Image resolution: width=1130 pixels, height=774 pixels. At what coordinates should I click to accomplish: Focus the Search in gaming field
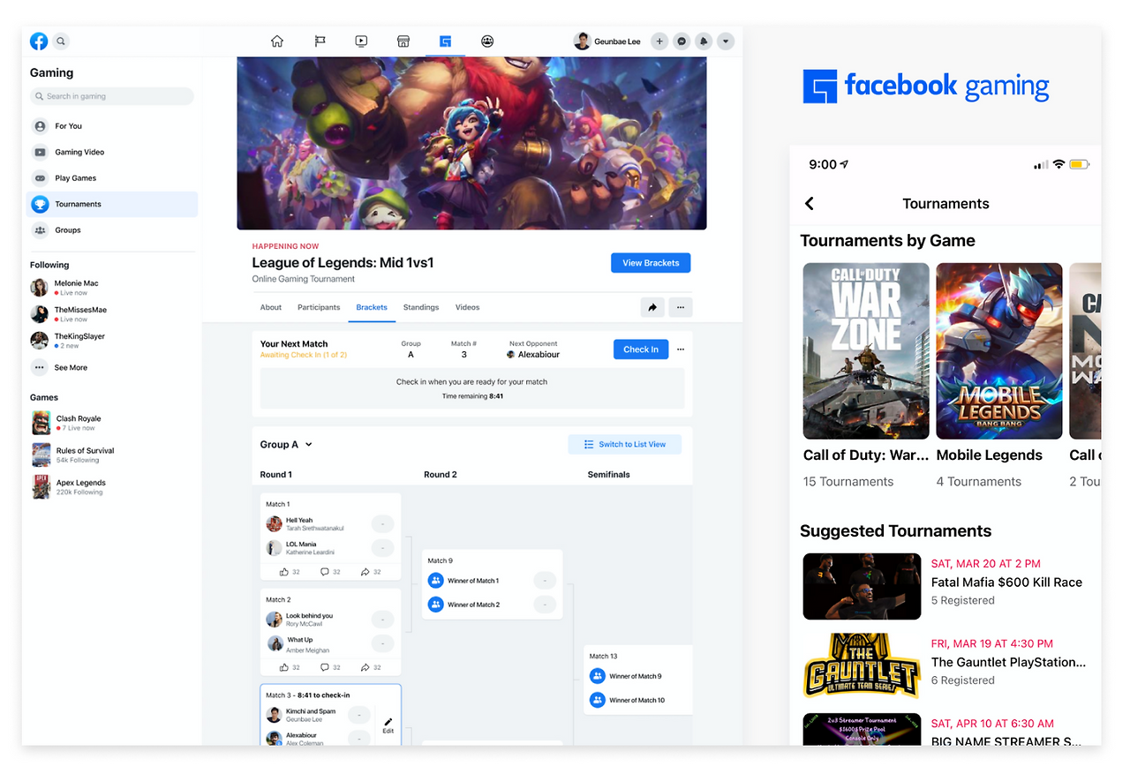(x=112, y=96)
